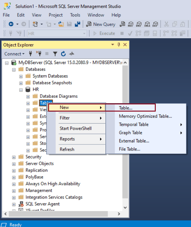Select Table... from the New submenu
This screenshot has height=227, width=191.
pyautogui.click(x=126, y=108)
